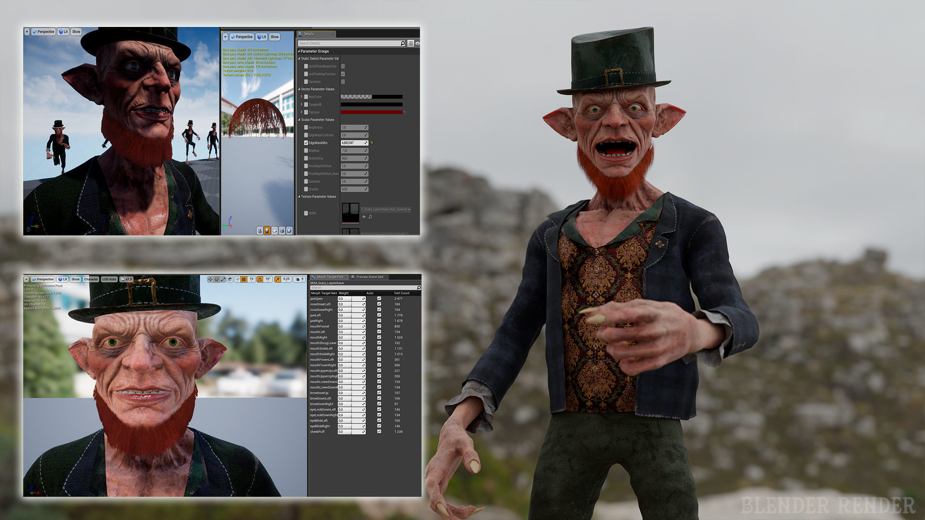This screenshot has width=925, height=520.
Task: Reset TipColor to default arrow
Action: pos(405,112)
